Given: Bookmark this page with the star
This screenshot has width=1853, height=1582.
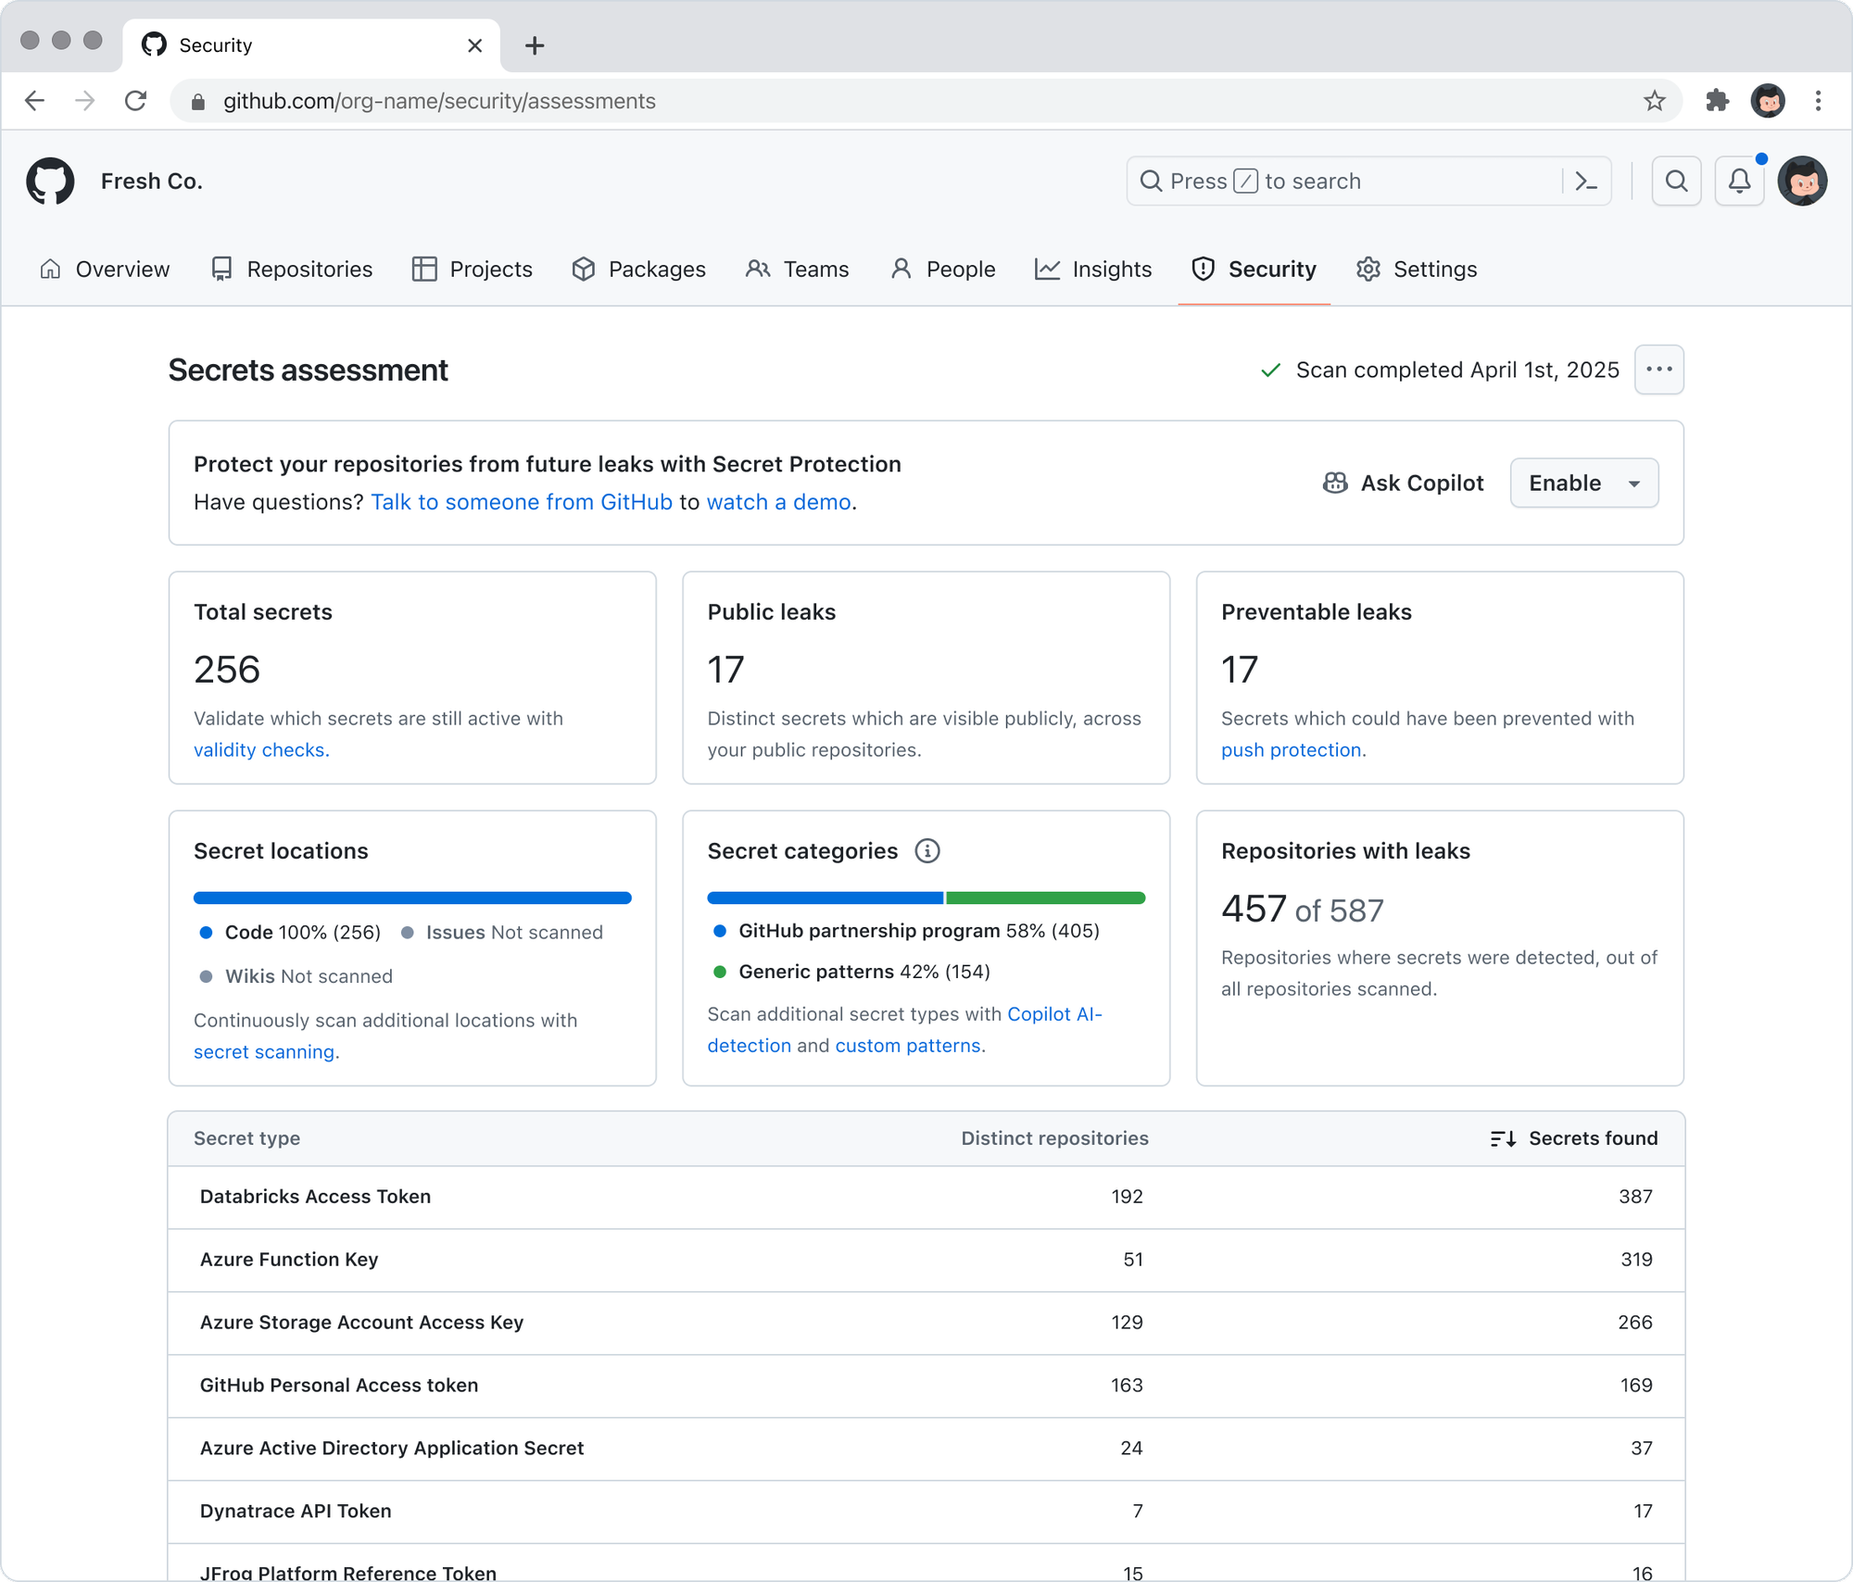Looking at the screenshot, I should click(x=1655, y=101).
